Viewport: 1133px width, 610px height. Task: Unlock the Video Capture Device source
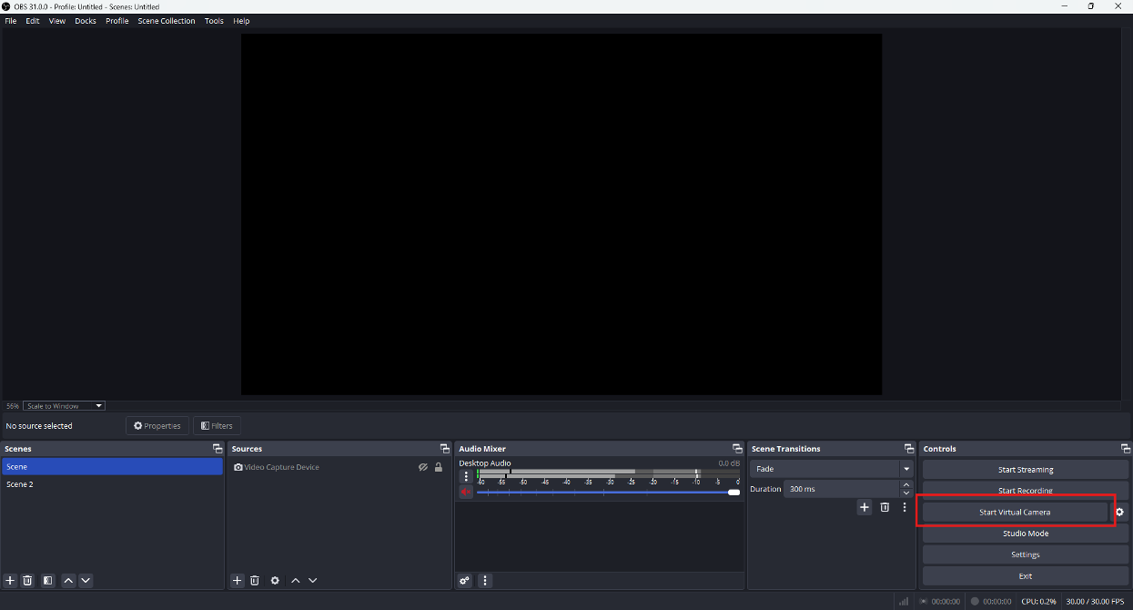coord(439,466)
